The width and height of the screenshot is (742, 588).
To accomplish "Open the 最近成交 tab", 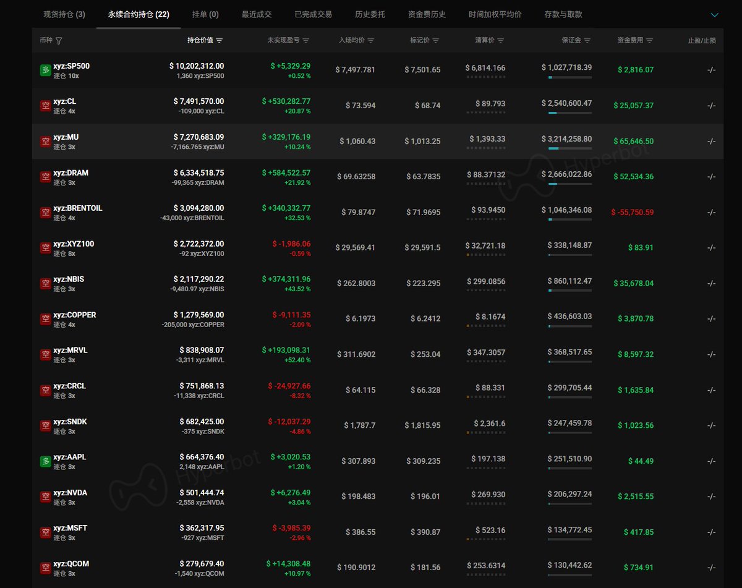I will click(257, 14).
